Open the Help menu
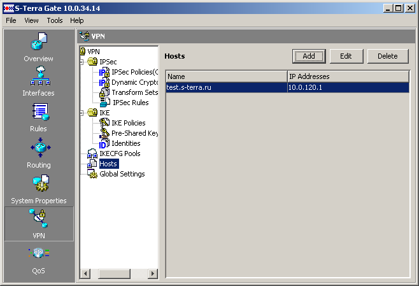The width and height of the screenshot is (419, 286). tap(76, 20)
